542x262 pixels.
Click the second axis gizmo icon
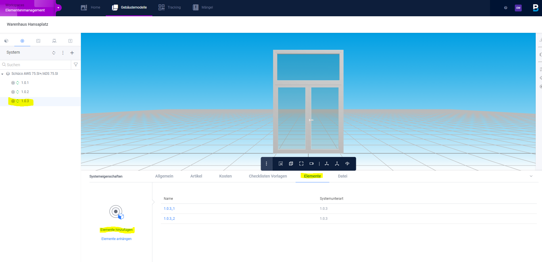click(337, 164)
